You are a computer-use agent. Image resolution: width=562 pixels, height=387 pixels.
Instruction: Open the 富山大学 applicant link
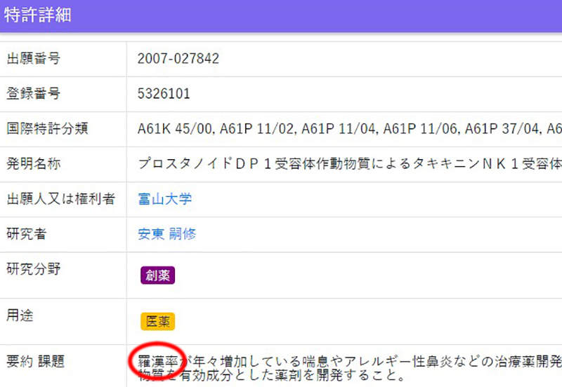click(x=164, y=199)
